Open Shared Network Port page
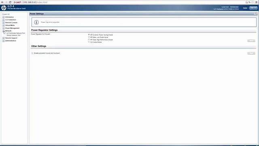 pyautogui.click(x=13, y=35)
